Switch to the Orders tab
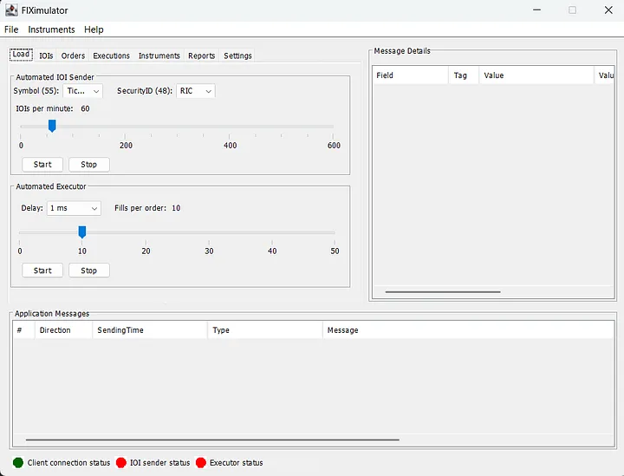The image size is (624, 476). (73, 55)
